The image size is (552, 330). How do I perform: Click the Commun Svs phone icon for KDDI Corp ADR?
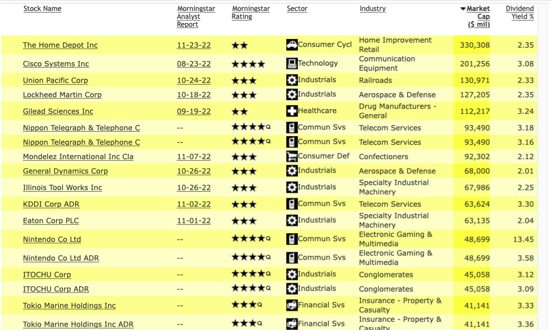click(292, 204)
